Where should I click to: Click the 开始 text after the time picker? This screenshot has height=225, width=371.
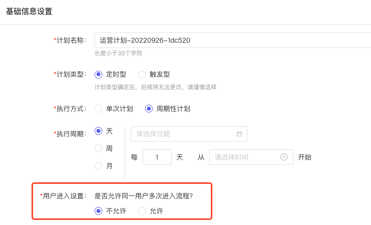pyautogui.click(x=305, y=157)
